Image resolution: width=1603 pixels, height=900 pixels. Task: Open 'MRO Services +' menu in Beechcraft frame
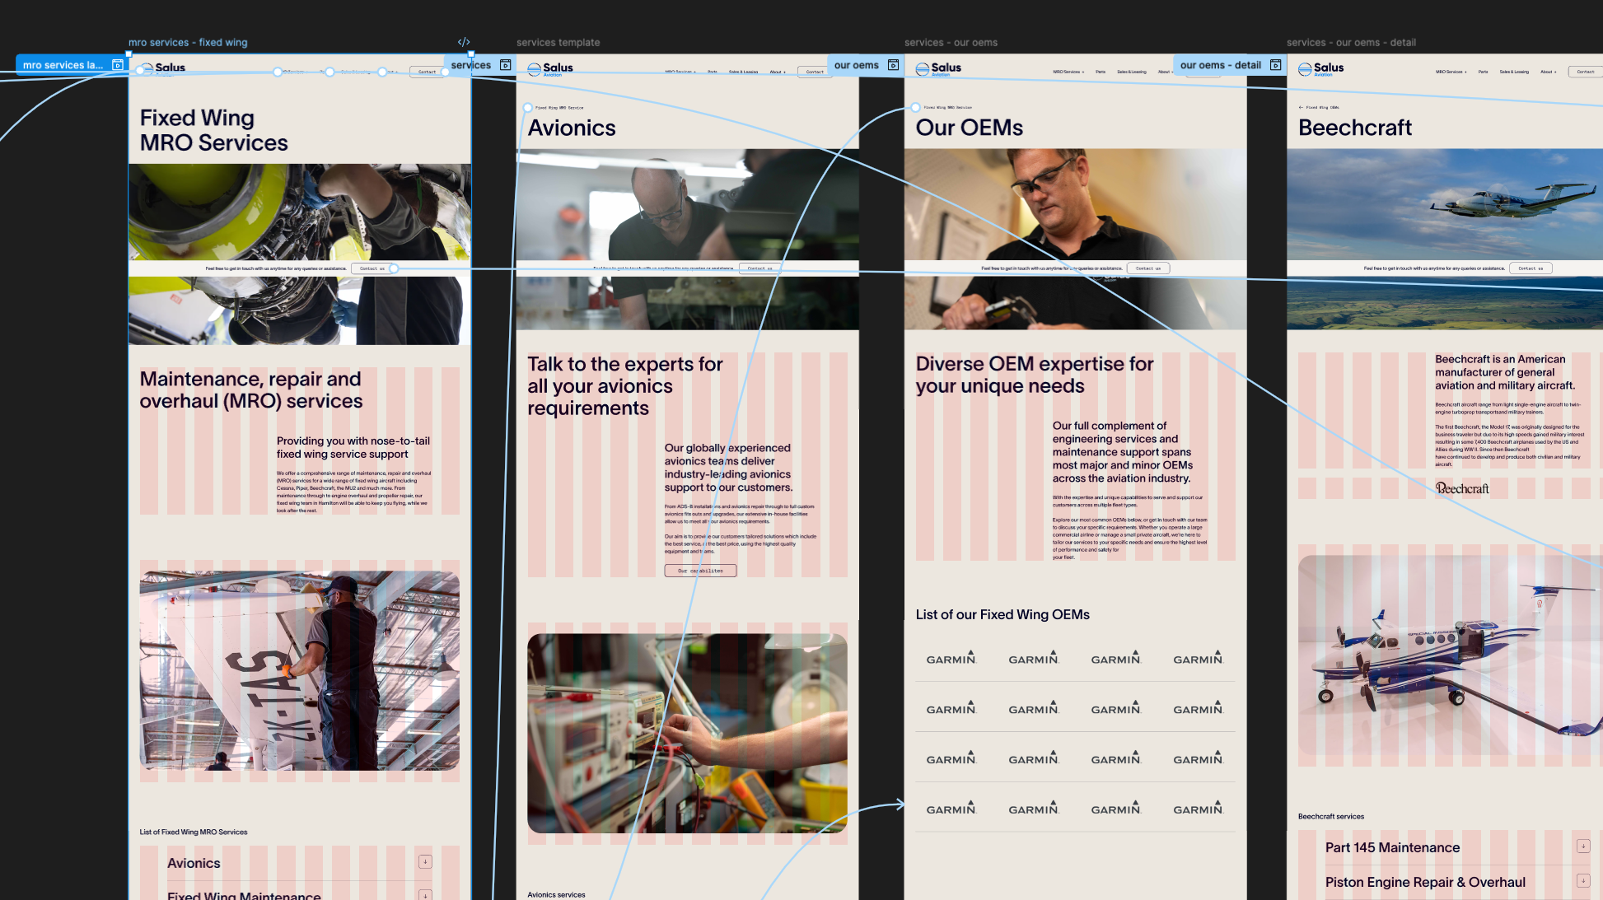1451,72
